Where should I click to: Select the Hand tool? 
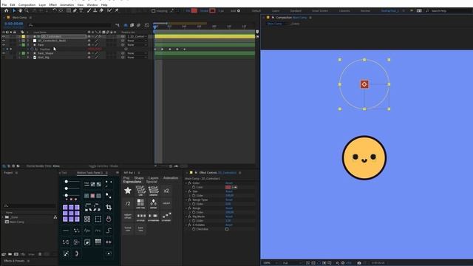(x=20, y=10)
